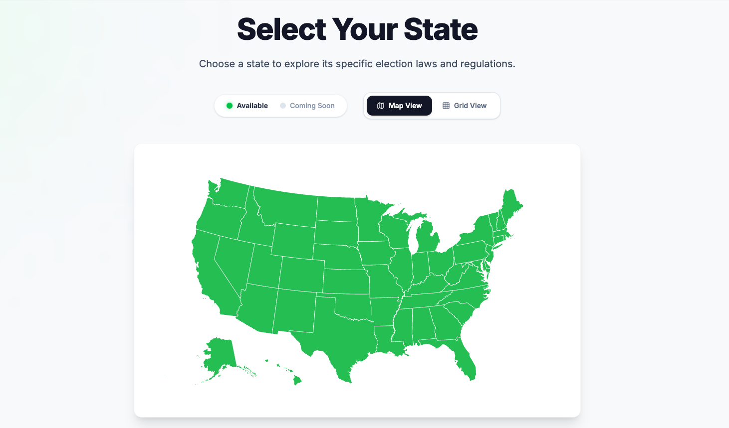729x428 pixels.
Task: Choose Colorado on the map
Action: pyautogui.click(x=302, y=274)
